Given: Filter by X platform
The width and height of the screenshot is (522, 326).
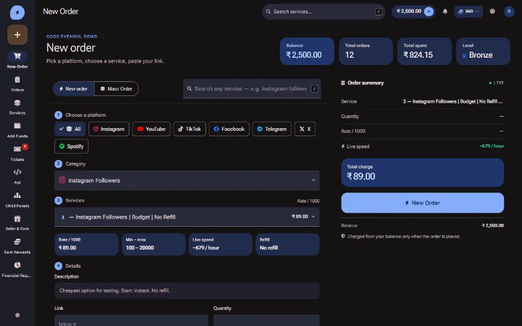Looking at the screenshot, I should pos(305,129).
